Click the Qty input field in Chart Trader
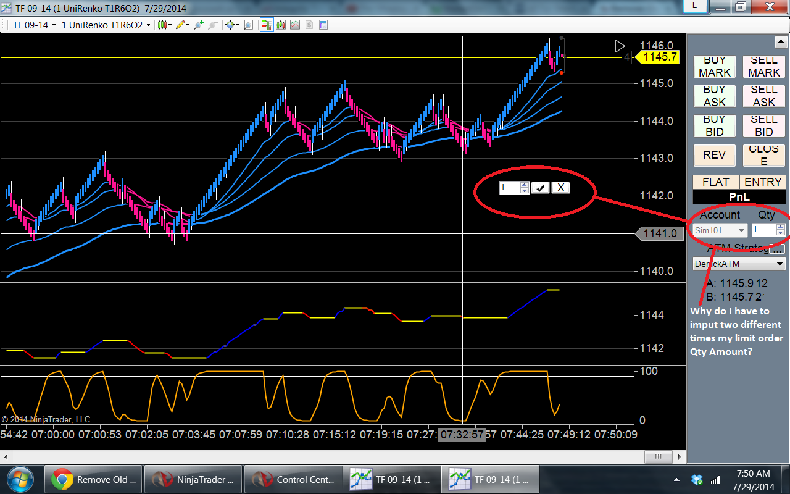790x494 pixels. (763, 230)
